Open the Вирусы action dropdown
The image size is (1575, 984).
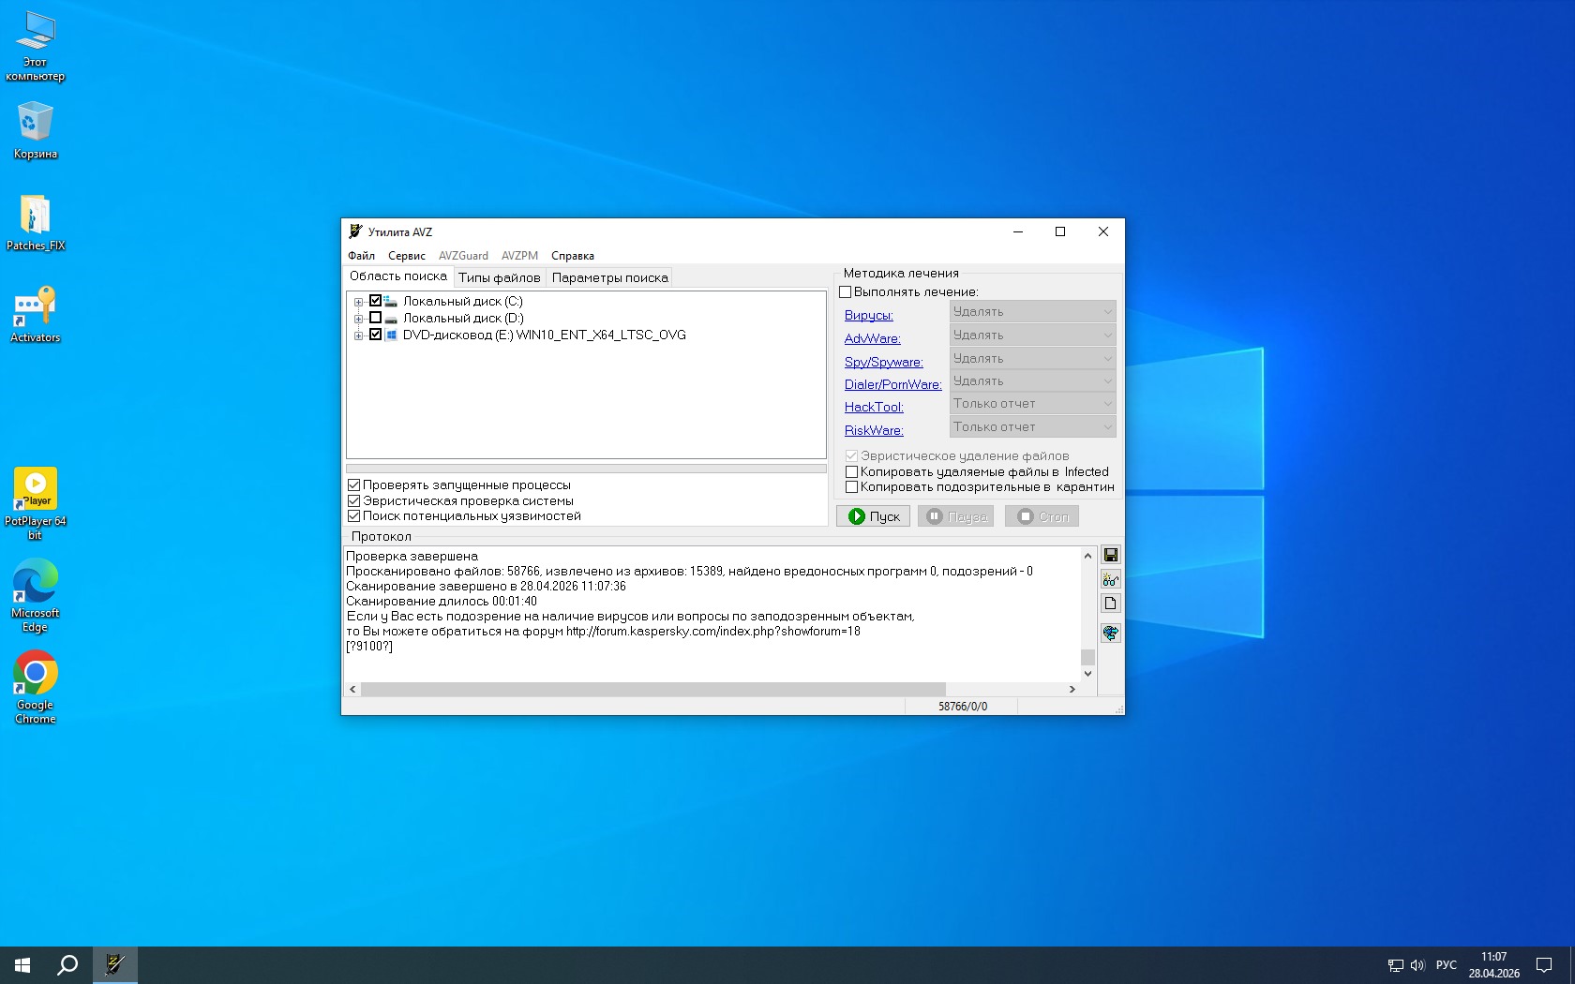(1032, 312)
